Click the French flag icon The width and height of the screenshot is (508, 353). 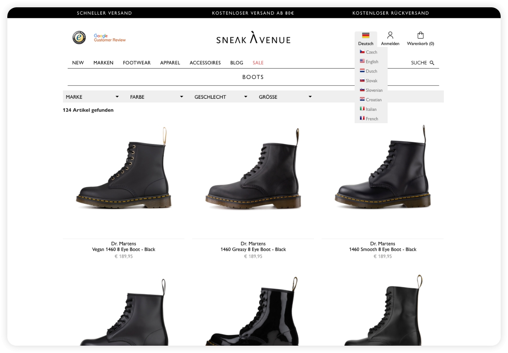362,119
